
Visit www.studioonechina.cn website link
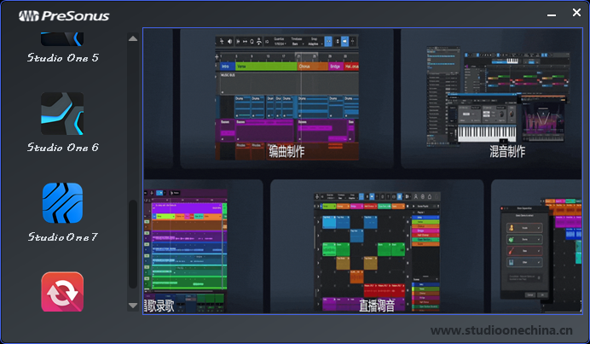tap(501, 330)
